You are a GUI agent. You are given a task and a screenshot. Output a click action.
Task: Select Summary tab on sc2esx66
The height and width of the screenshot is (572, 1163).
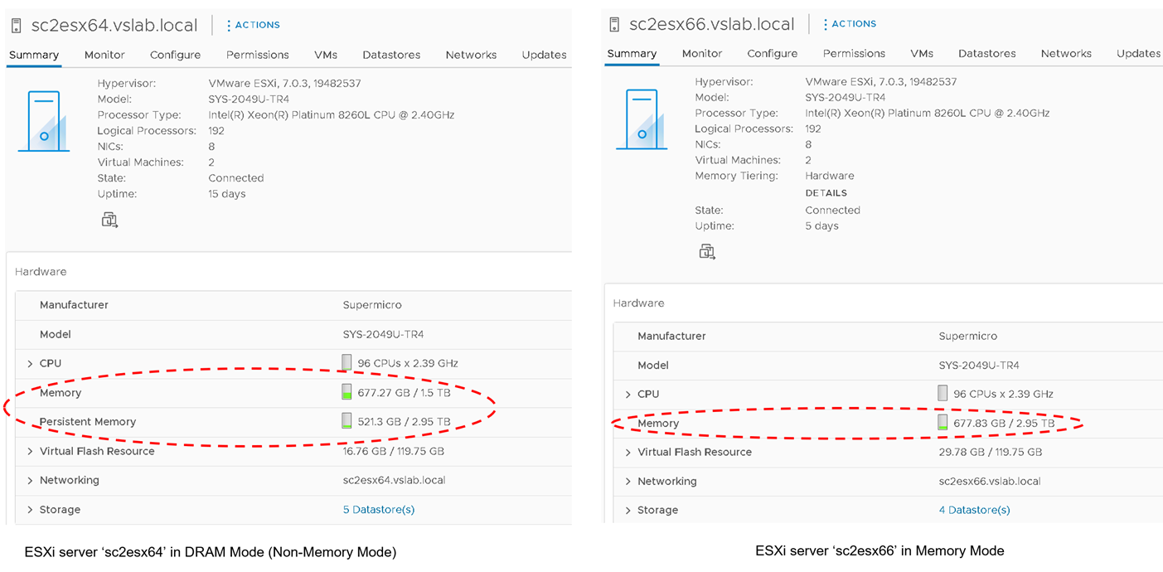[x=632, y=53]
